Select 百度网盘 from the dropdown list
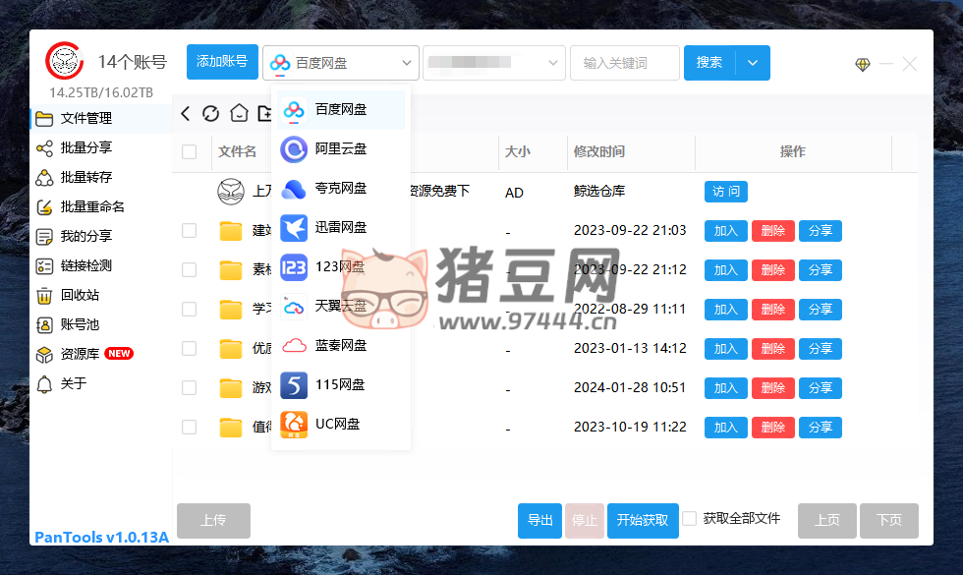The height and width of the screenshot is (575, 963). point(341,110)
